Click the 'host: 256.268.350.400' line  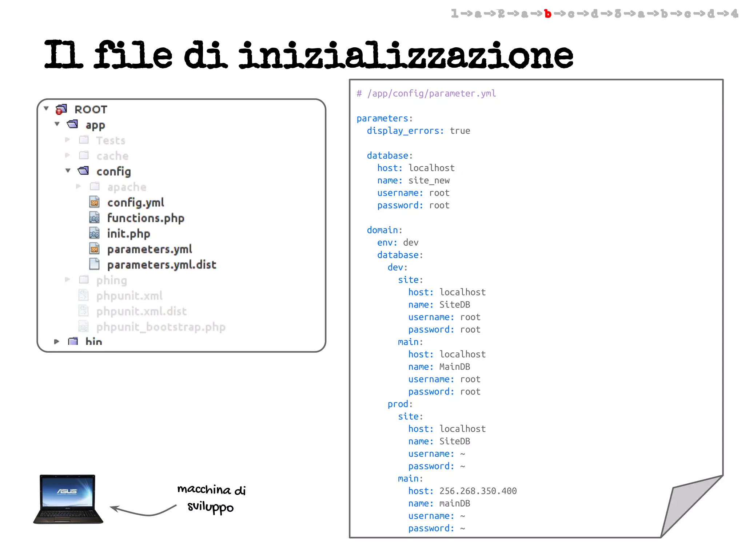point(462,491)
